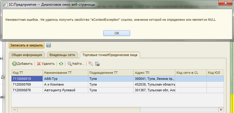Click the horizontal scrollbar thumb
This screenshot has width=234, height=113.
click(x=79, y=110)
